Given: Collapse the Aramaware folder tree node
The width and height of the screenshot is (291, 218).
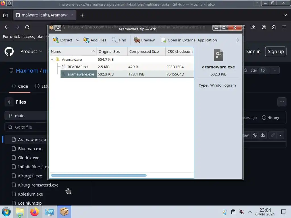Looking at the screenshot, I should pyautogui.click(x=52, y=59).
